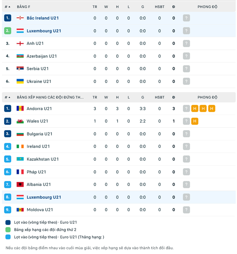Click the sort arrow in the Bảng F header

click(x=10, y=6)
